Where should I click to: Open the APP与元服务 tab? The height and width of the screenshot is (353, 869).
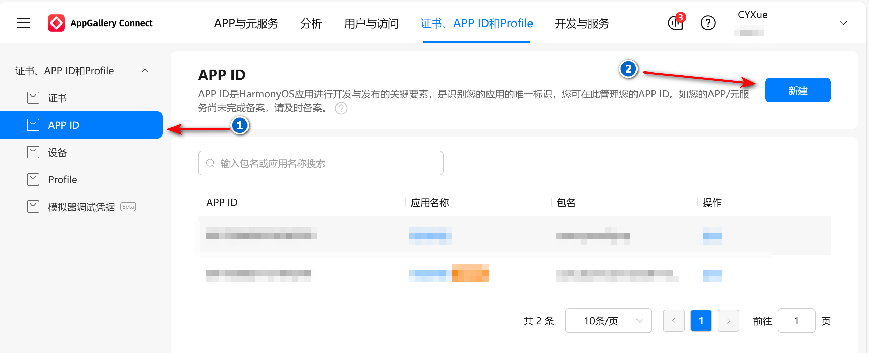click(246, 23)
